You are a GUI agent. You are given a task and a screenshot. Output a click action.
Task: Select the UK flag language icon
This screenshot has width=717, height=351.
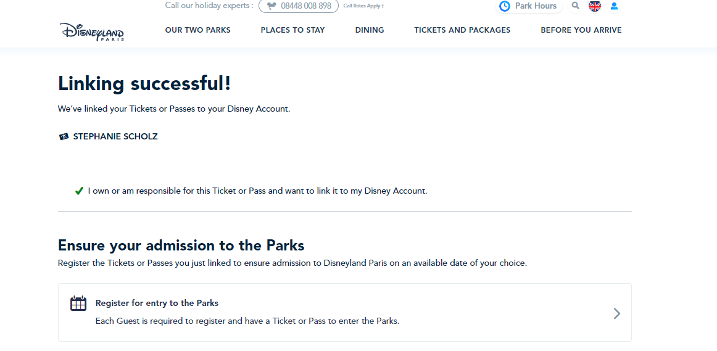click(x=594, y=6)
